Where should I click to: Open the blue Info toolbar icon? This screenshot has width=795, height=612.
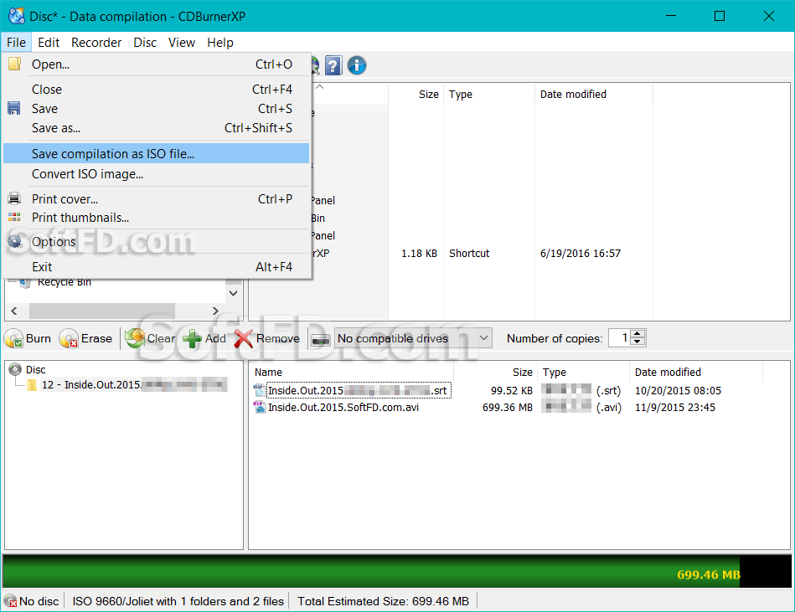[357, 65]
